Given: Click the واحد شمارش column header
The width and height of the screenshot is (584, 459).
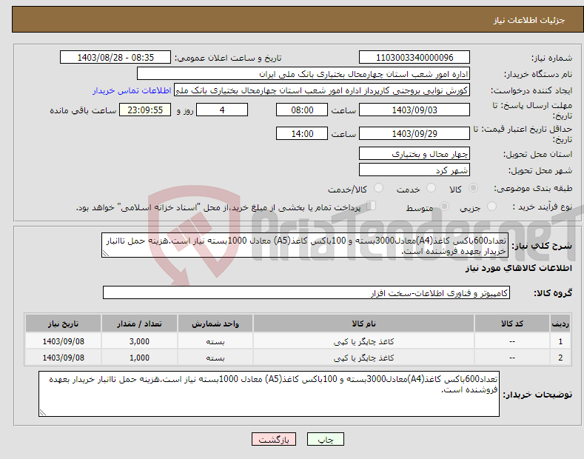Looking at the screenshot, I should click(x=215, y=324).
